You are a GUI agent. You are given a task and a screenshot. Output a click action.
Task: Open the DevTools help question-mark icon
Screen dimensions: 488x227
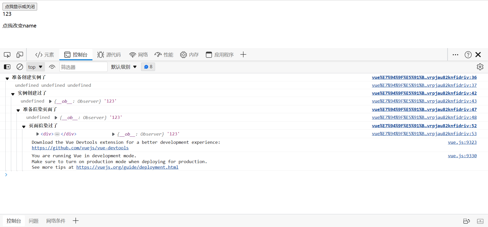(468, 55)
